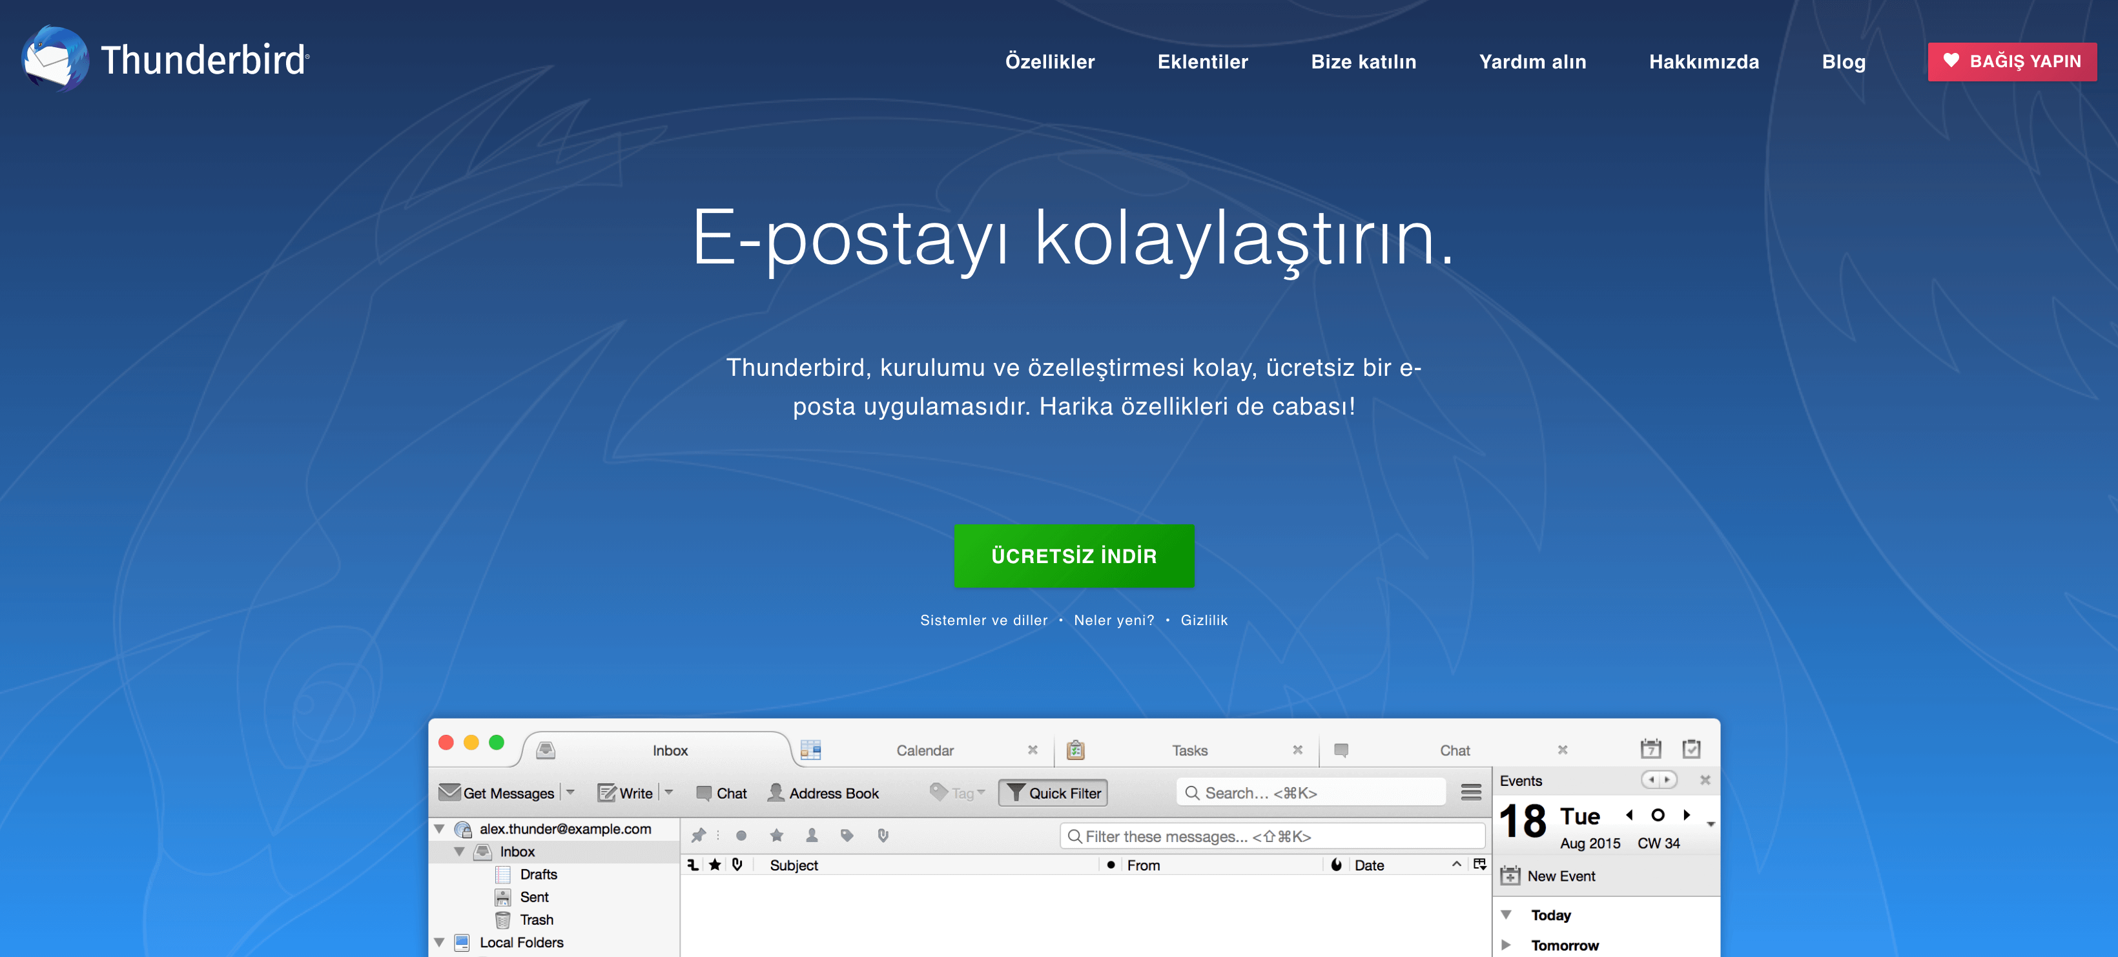This screenshot has height=957, width=2118.
Task: Open the app hamburger menu icon
Action: 1471,792
